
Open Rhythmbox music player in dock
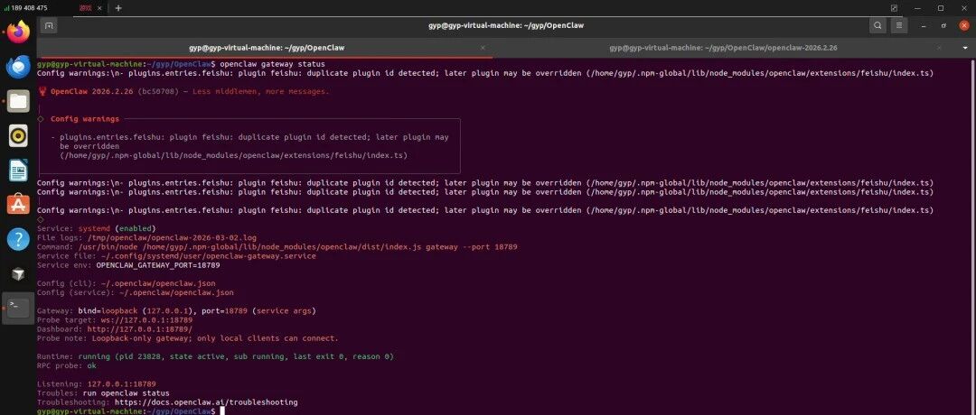[x=18, y=135]
